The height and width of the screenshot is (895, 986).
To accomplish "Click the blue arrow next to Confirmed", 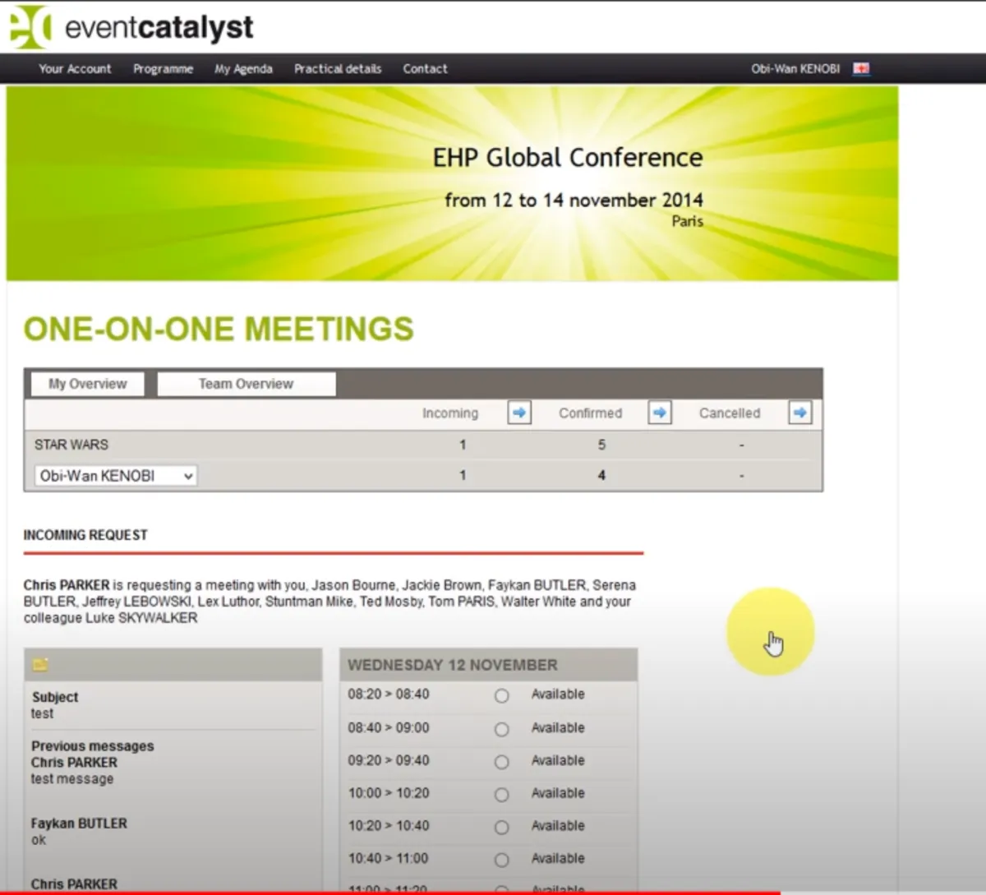I will click(660, 413).
